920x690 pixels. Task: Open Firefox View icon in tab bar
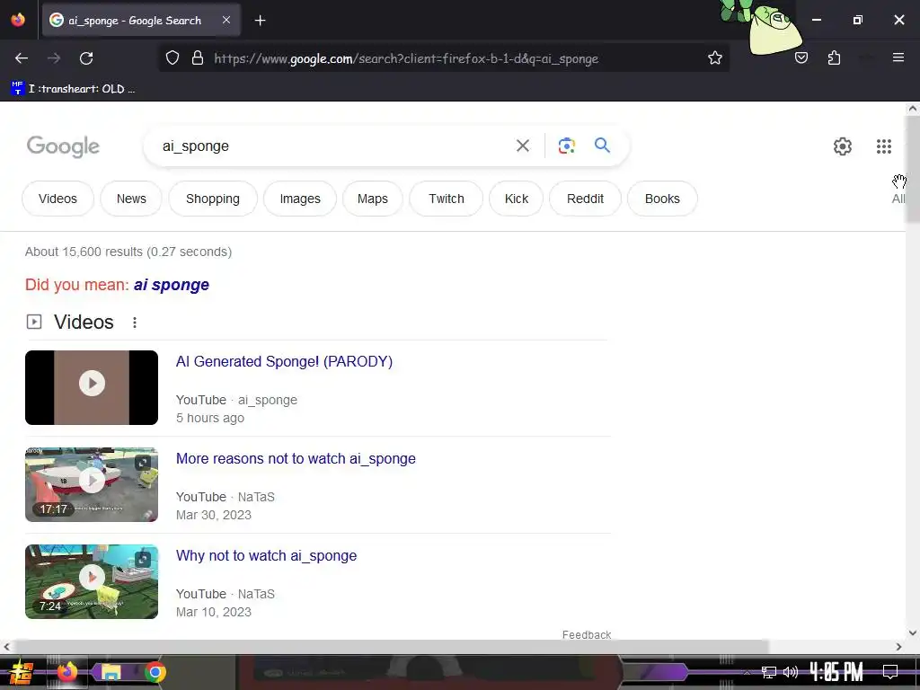click(x=18, y=20)
